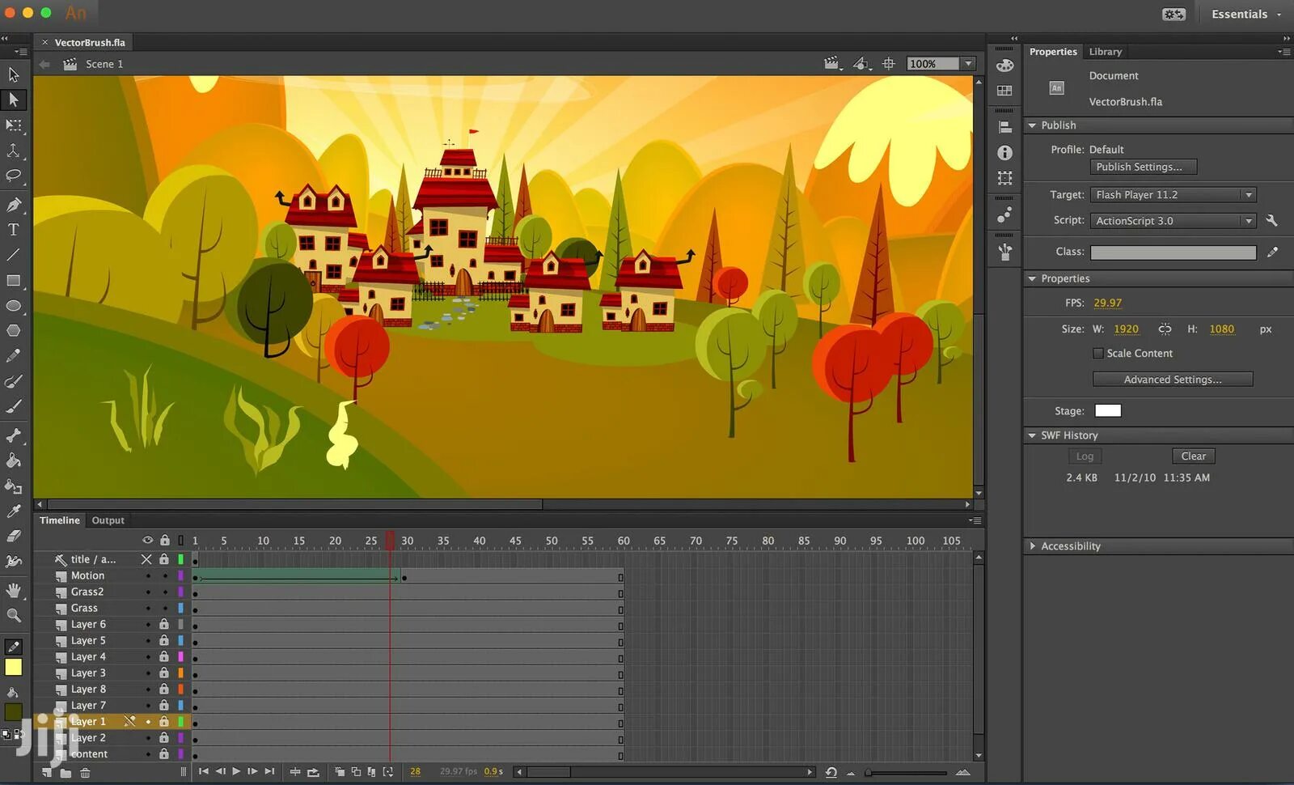Unlock the content layer
The width and height of the screenshot is (1294, 785).
tap(164, 753)
